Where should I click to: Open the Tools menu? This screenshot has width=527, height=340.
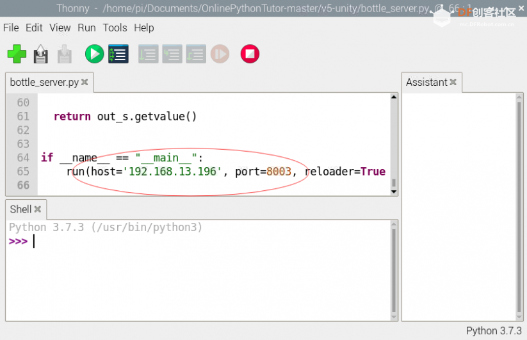pyautogui.click(x=115, y=28)
